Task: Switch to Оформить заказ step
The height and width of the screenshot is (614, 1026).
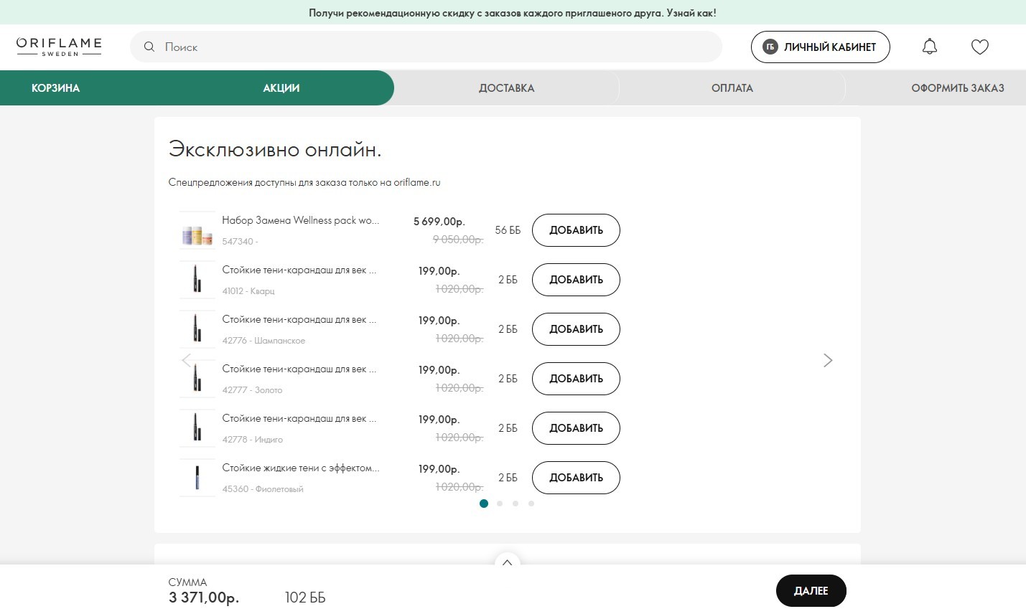Action: [x=958, y=88]
